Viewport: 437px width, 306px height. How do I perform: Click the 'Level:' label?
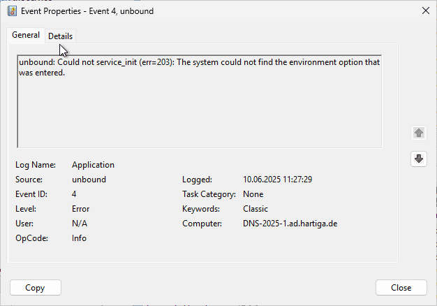[x=26, y=209]
